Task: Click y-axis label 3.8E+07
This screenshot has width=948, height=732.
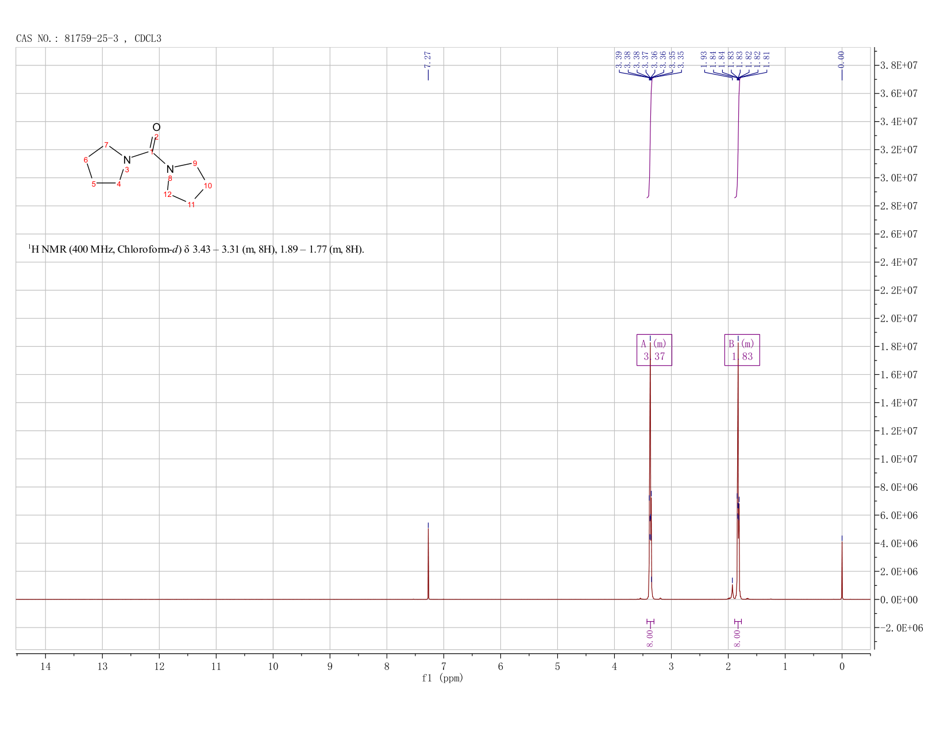Action: (x=899, y=65)
